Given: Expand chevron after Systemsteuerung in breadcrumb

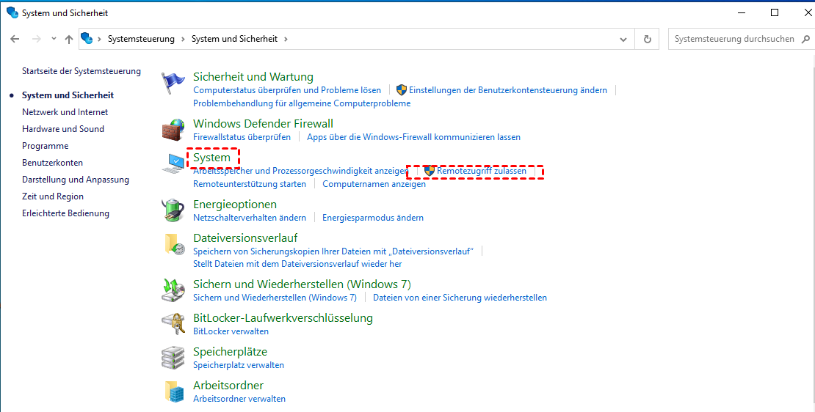Looking at the screenshot, I should (x=183, y=39).
